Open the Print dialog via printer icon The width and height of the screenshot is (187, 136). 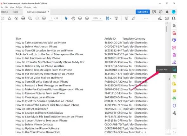point(23,18)
